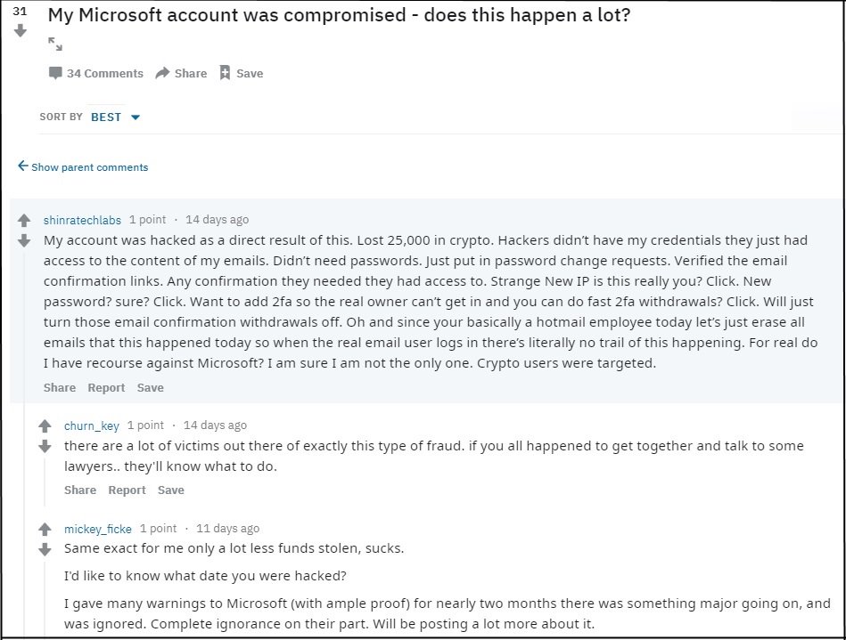Report shinratechlabs' comment
Screen dimensions: 846x640
click(106, 387)
